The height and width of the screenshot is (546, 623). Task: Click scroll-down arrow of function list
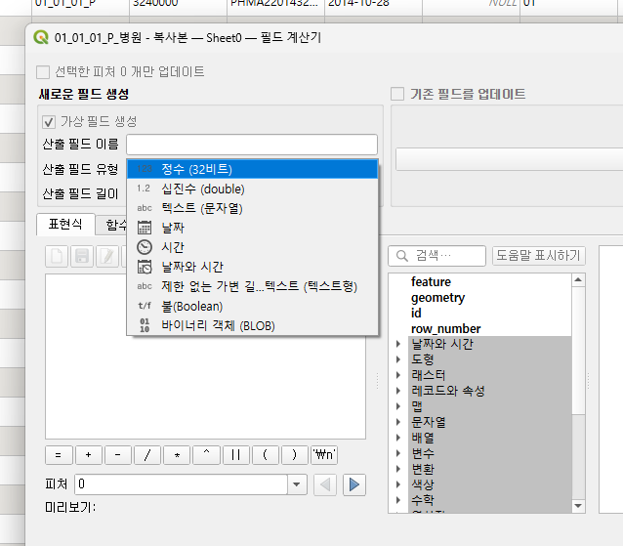(x=578, y=506)
